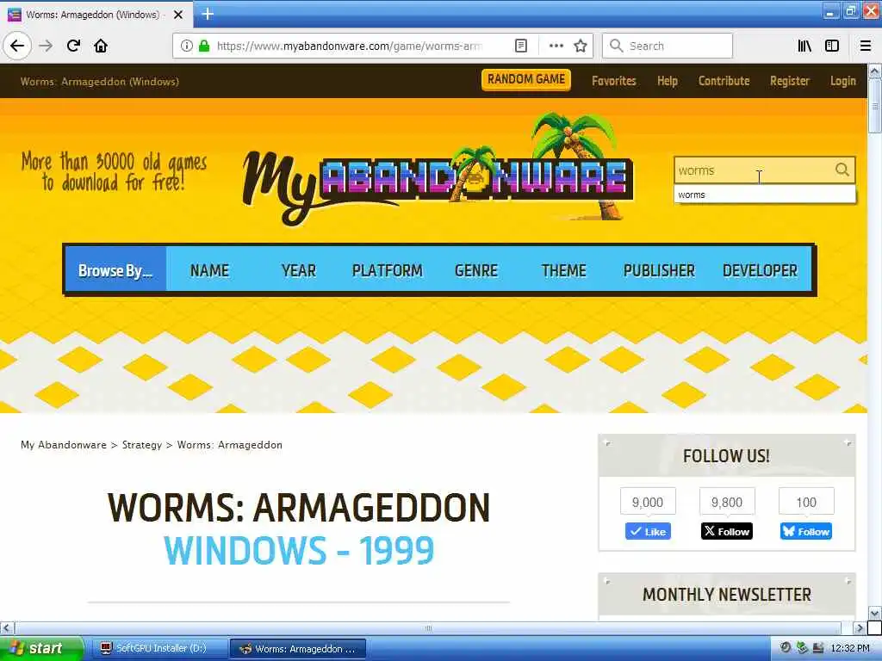Select the 'worms' autocomplete suggestion

pos(765,195)
